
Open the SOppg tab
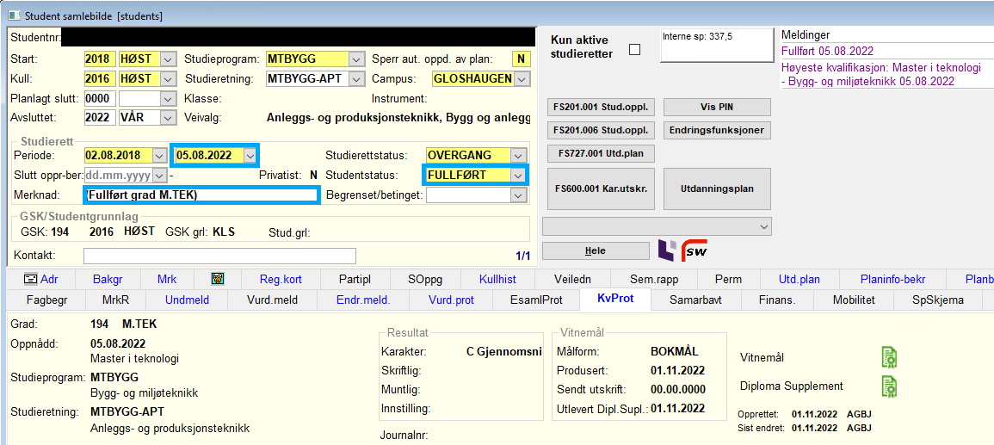coord(425,279)
